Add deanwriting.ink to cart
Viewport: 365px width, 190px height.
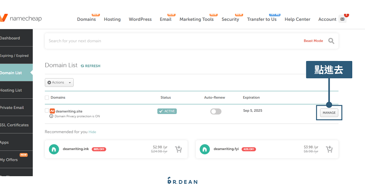178,149
